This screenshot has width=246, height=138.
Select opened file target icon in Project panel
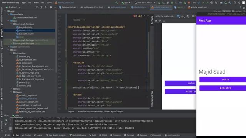click(37, 7)
